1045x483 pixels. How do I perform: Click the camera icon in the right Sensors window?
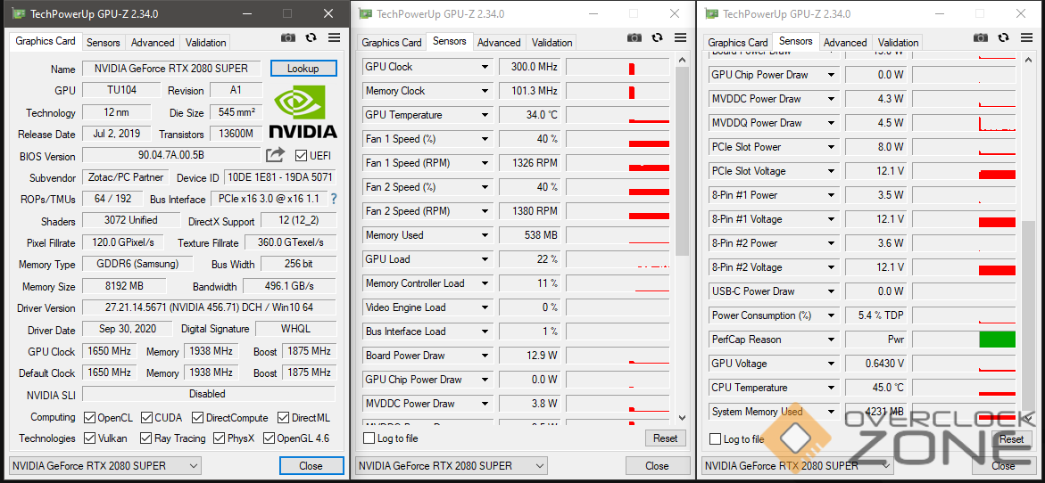pos(981,38)
